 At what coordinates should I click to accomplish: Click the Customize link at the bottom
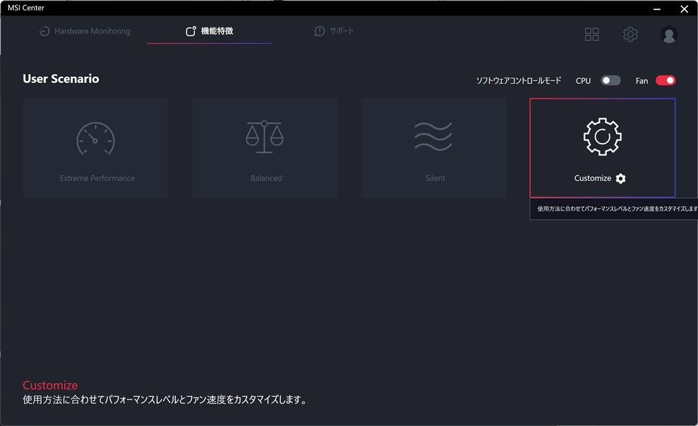[50, 384]
